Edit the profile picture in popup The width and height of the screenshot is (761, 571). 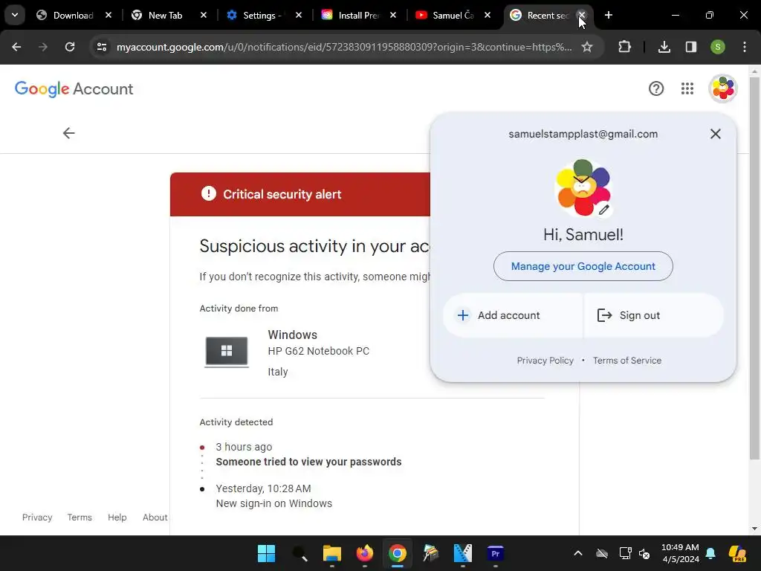coord(603,210)
